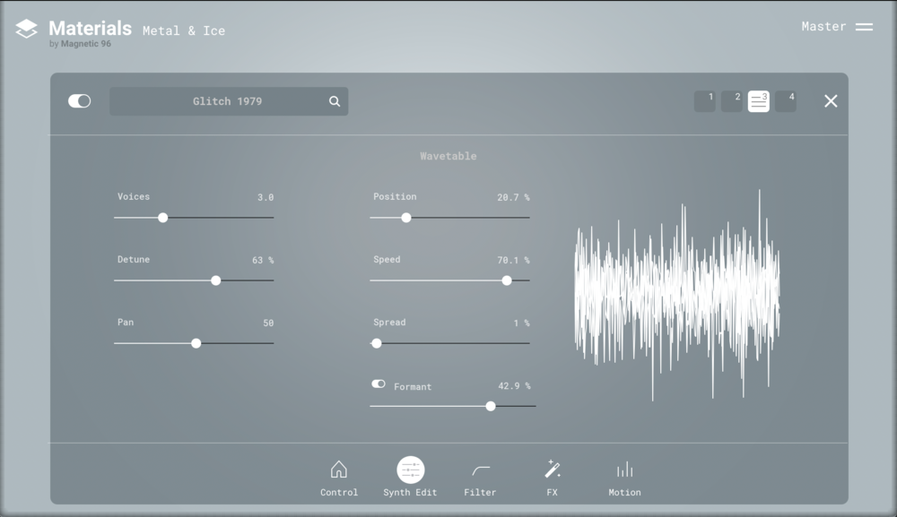Click the Formant label
The height and width of the screenshot is (517, 897).
coord(413,387)
